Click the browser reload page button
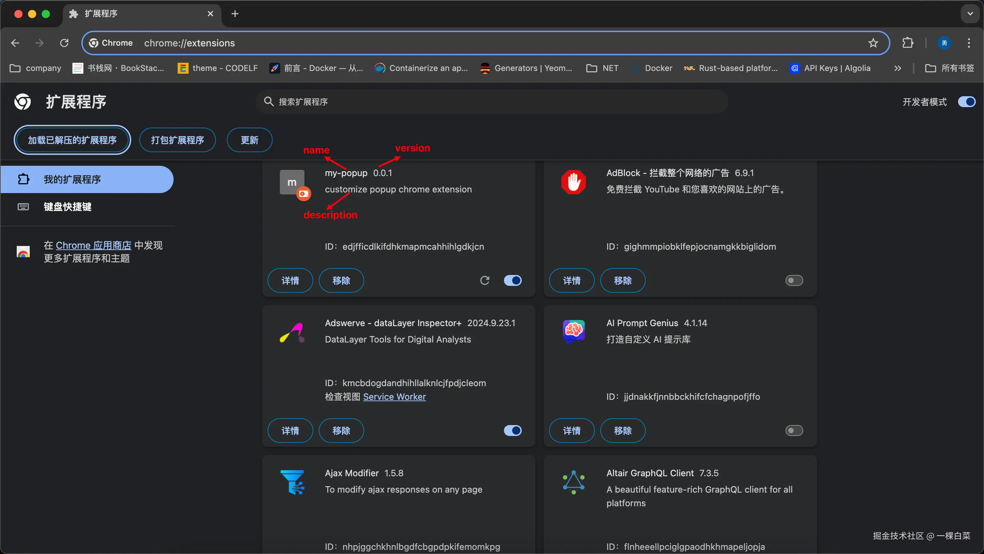984x554 pixels. (64, 43)
